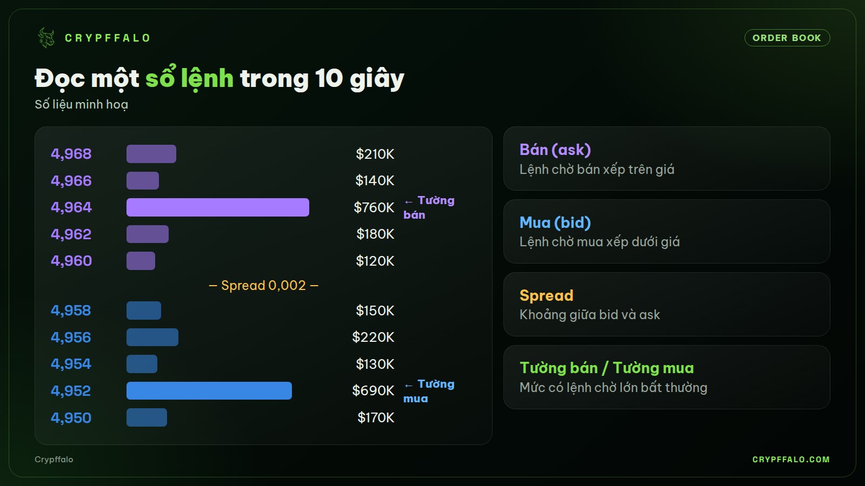Select the 4,964 sell wall bar

(x=218, y=207)
